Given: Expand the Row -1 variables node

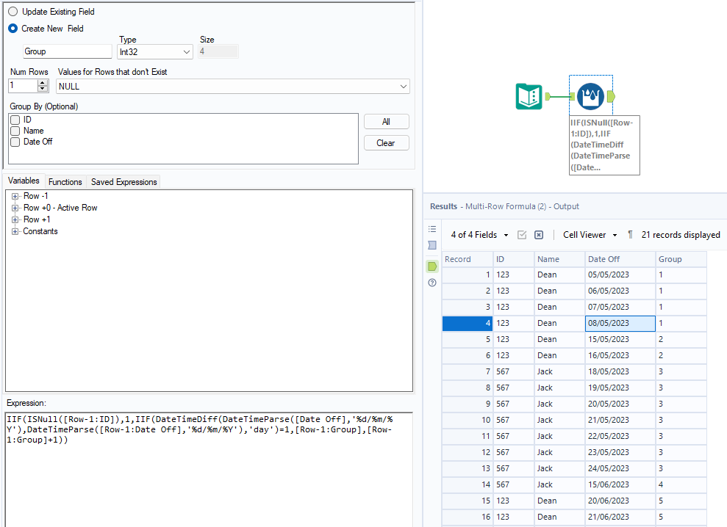Looking at the screenshot, I should [x=15, y=196].
